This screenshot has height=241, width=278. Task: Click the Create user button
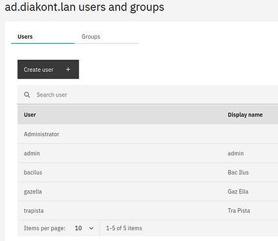[x=48, y=69]
